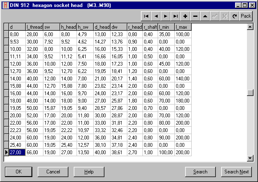This screenshot has height=182, width=258.
Task: Select the row selector for d 8,00
Action: click(x=6, y=34)
